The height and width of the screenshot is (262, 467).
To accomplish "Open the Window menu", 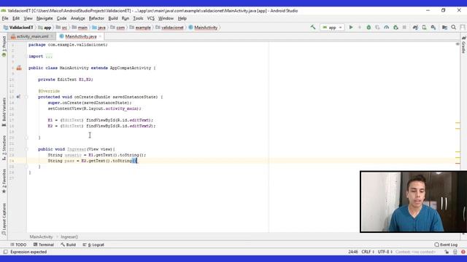I will coord(166,18).
